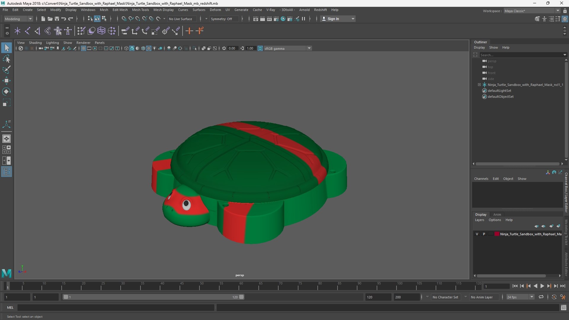Screen dimensions: 569x320
Task: Toggle viewport textured display
Action: click(x=149, y=48)
